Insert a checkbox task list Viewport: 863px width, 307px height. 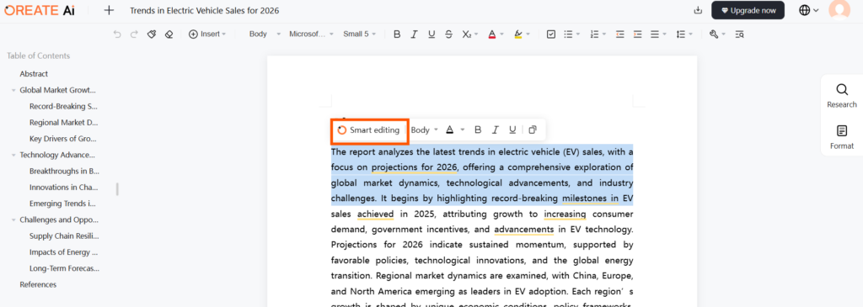551,34
